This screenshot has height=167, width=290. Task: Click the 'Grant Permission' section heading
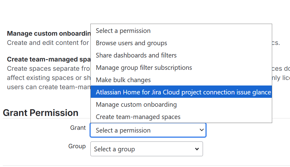(x=41, y=113)
